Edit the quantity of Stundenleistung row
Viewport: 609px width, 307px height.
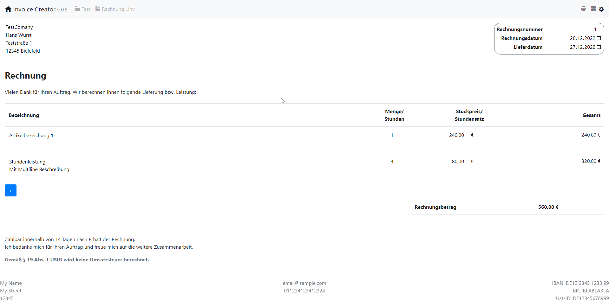[x=392, y=162]
